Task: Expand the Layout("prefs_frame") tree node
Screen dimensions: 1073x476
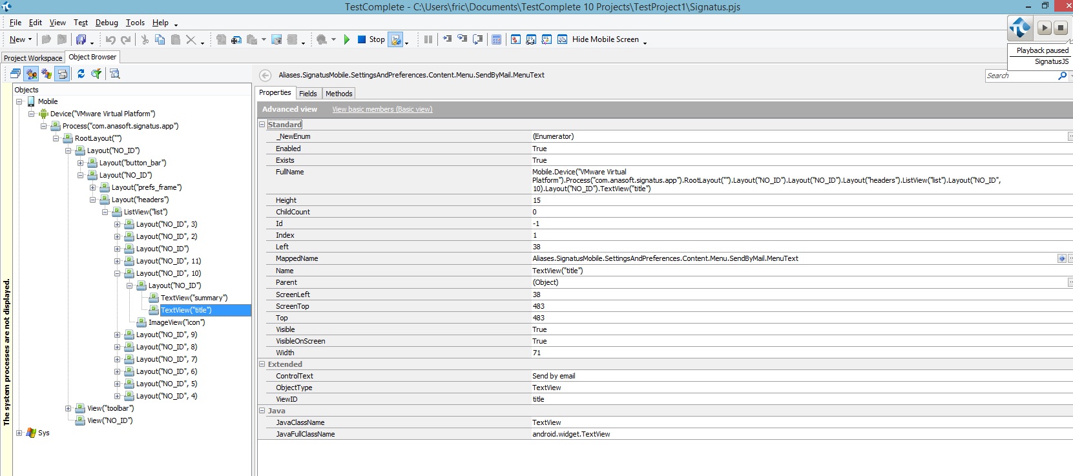Action: click(x=92, y=187)
